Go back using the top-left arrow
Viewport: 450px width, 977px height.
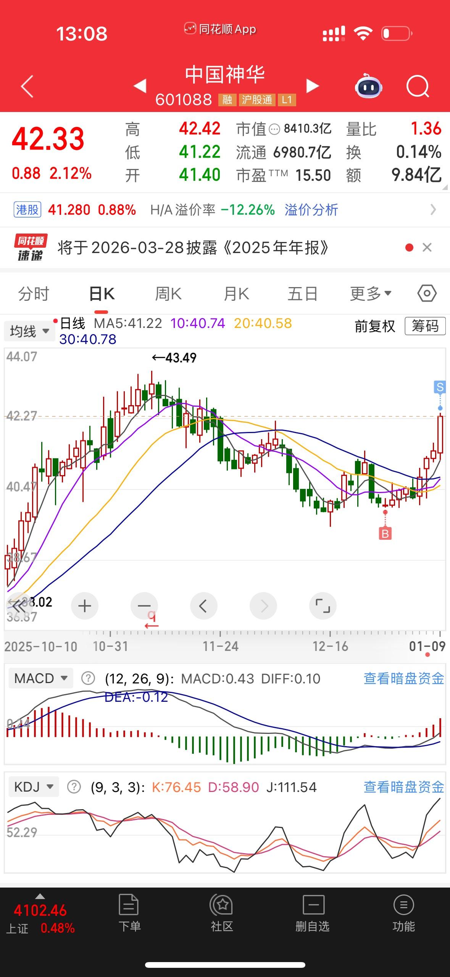point(27,86)
